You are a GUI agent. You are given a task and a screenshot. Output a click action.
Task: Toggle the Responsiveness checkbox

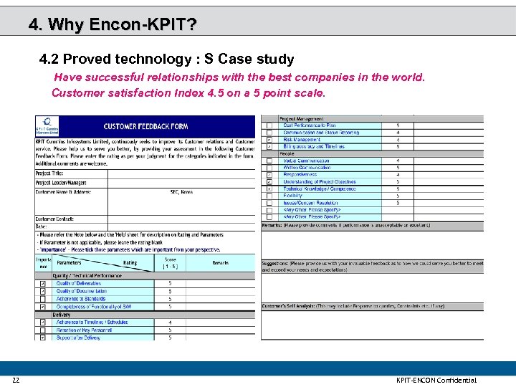[x=269, y=175]
